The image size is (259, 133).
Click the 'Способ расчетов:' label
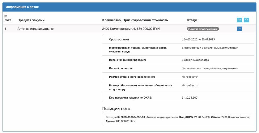pos(121,68)
